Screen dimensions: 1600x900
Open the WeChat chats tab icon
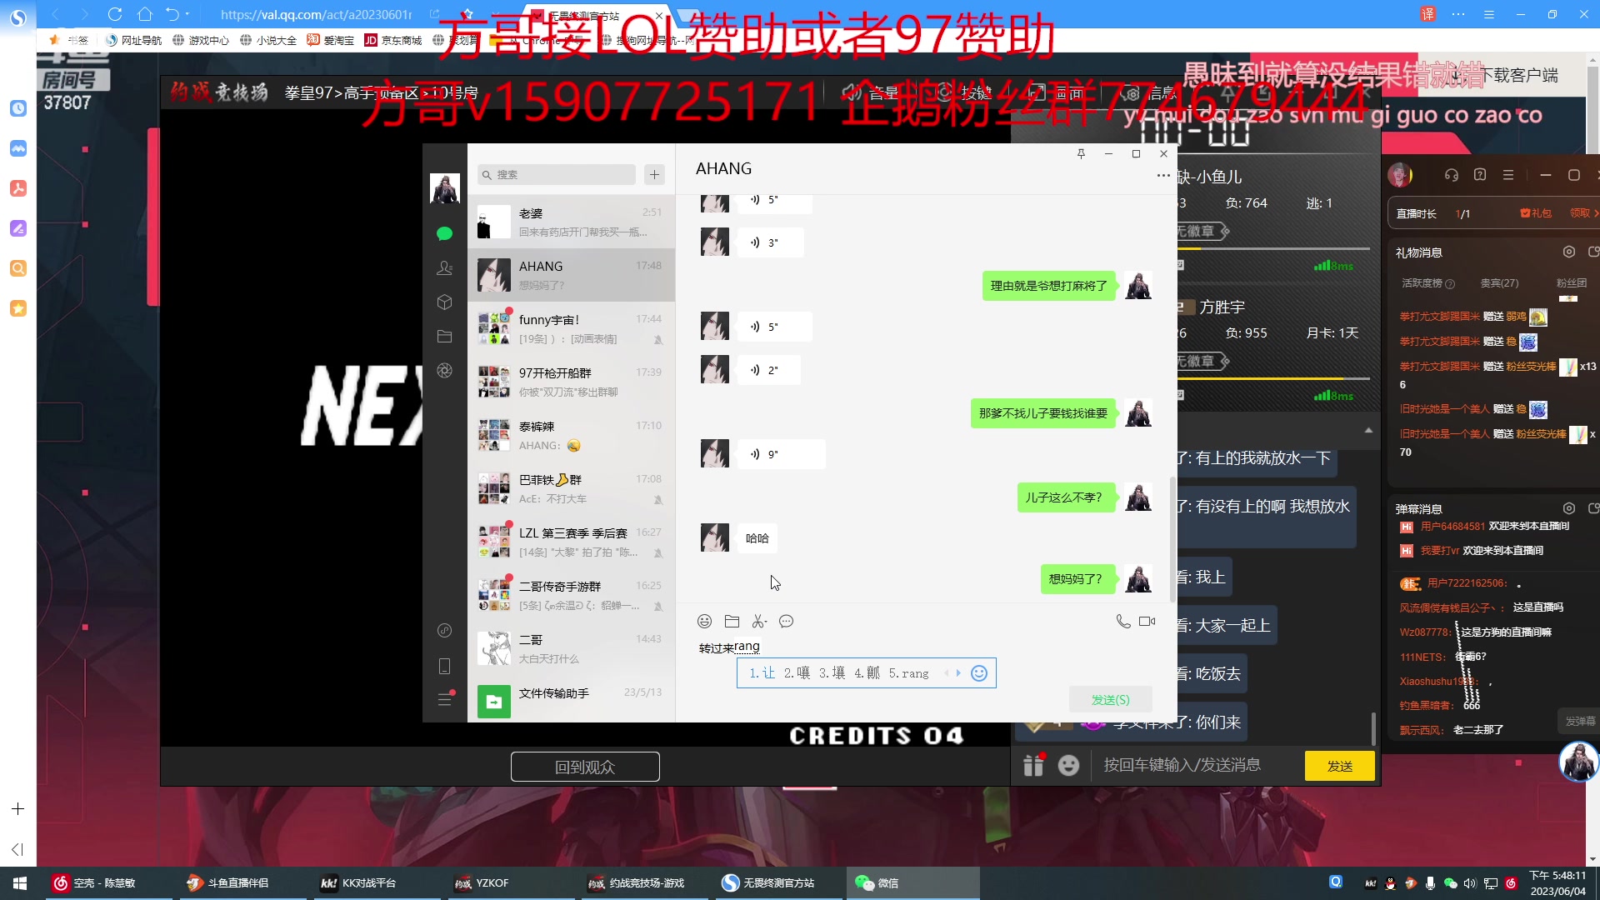444,233
